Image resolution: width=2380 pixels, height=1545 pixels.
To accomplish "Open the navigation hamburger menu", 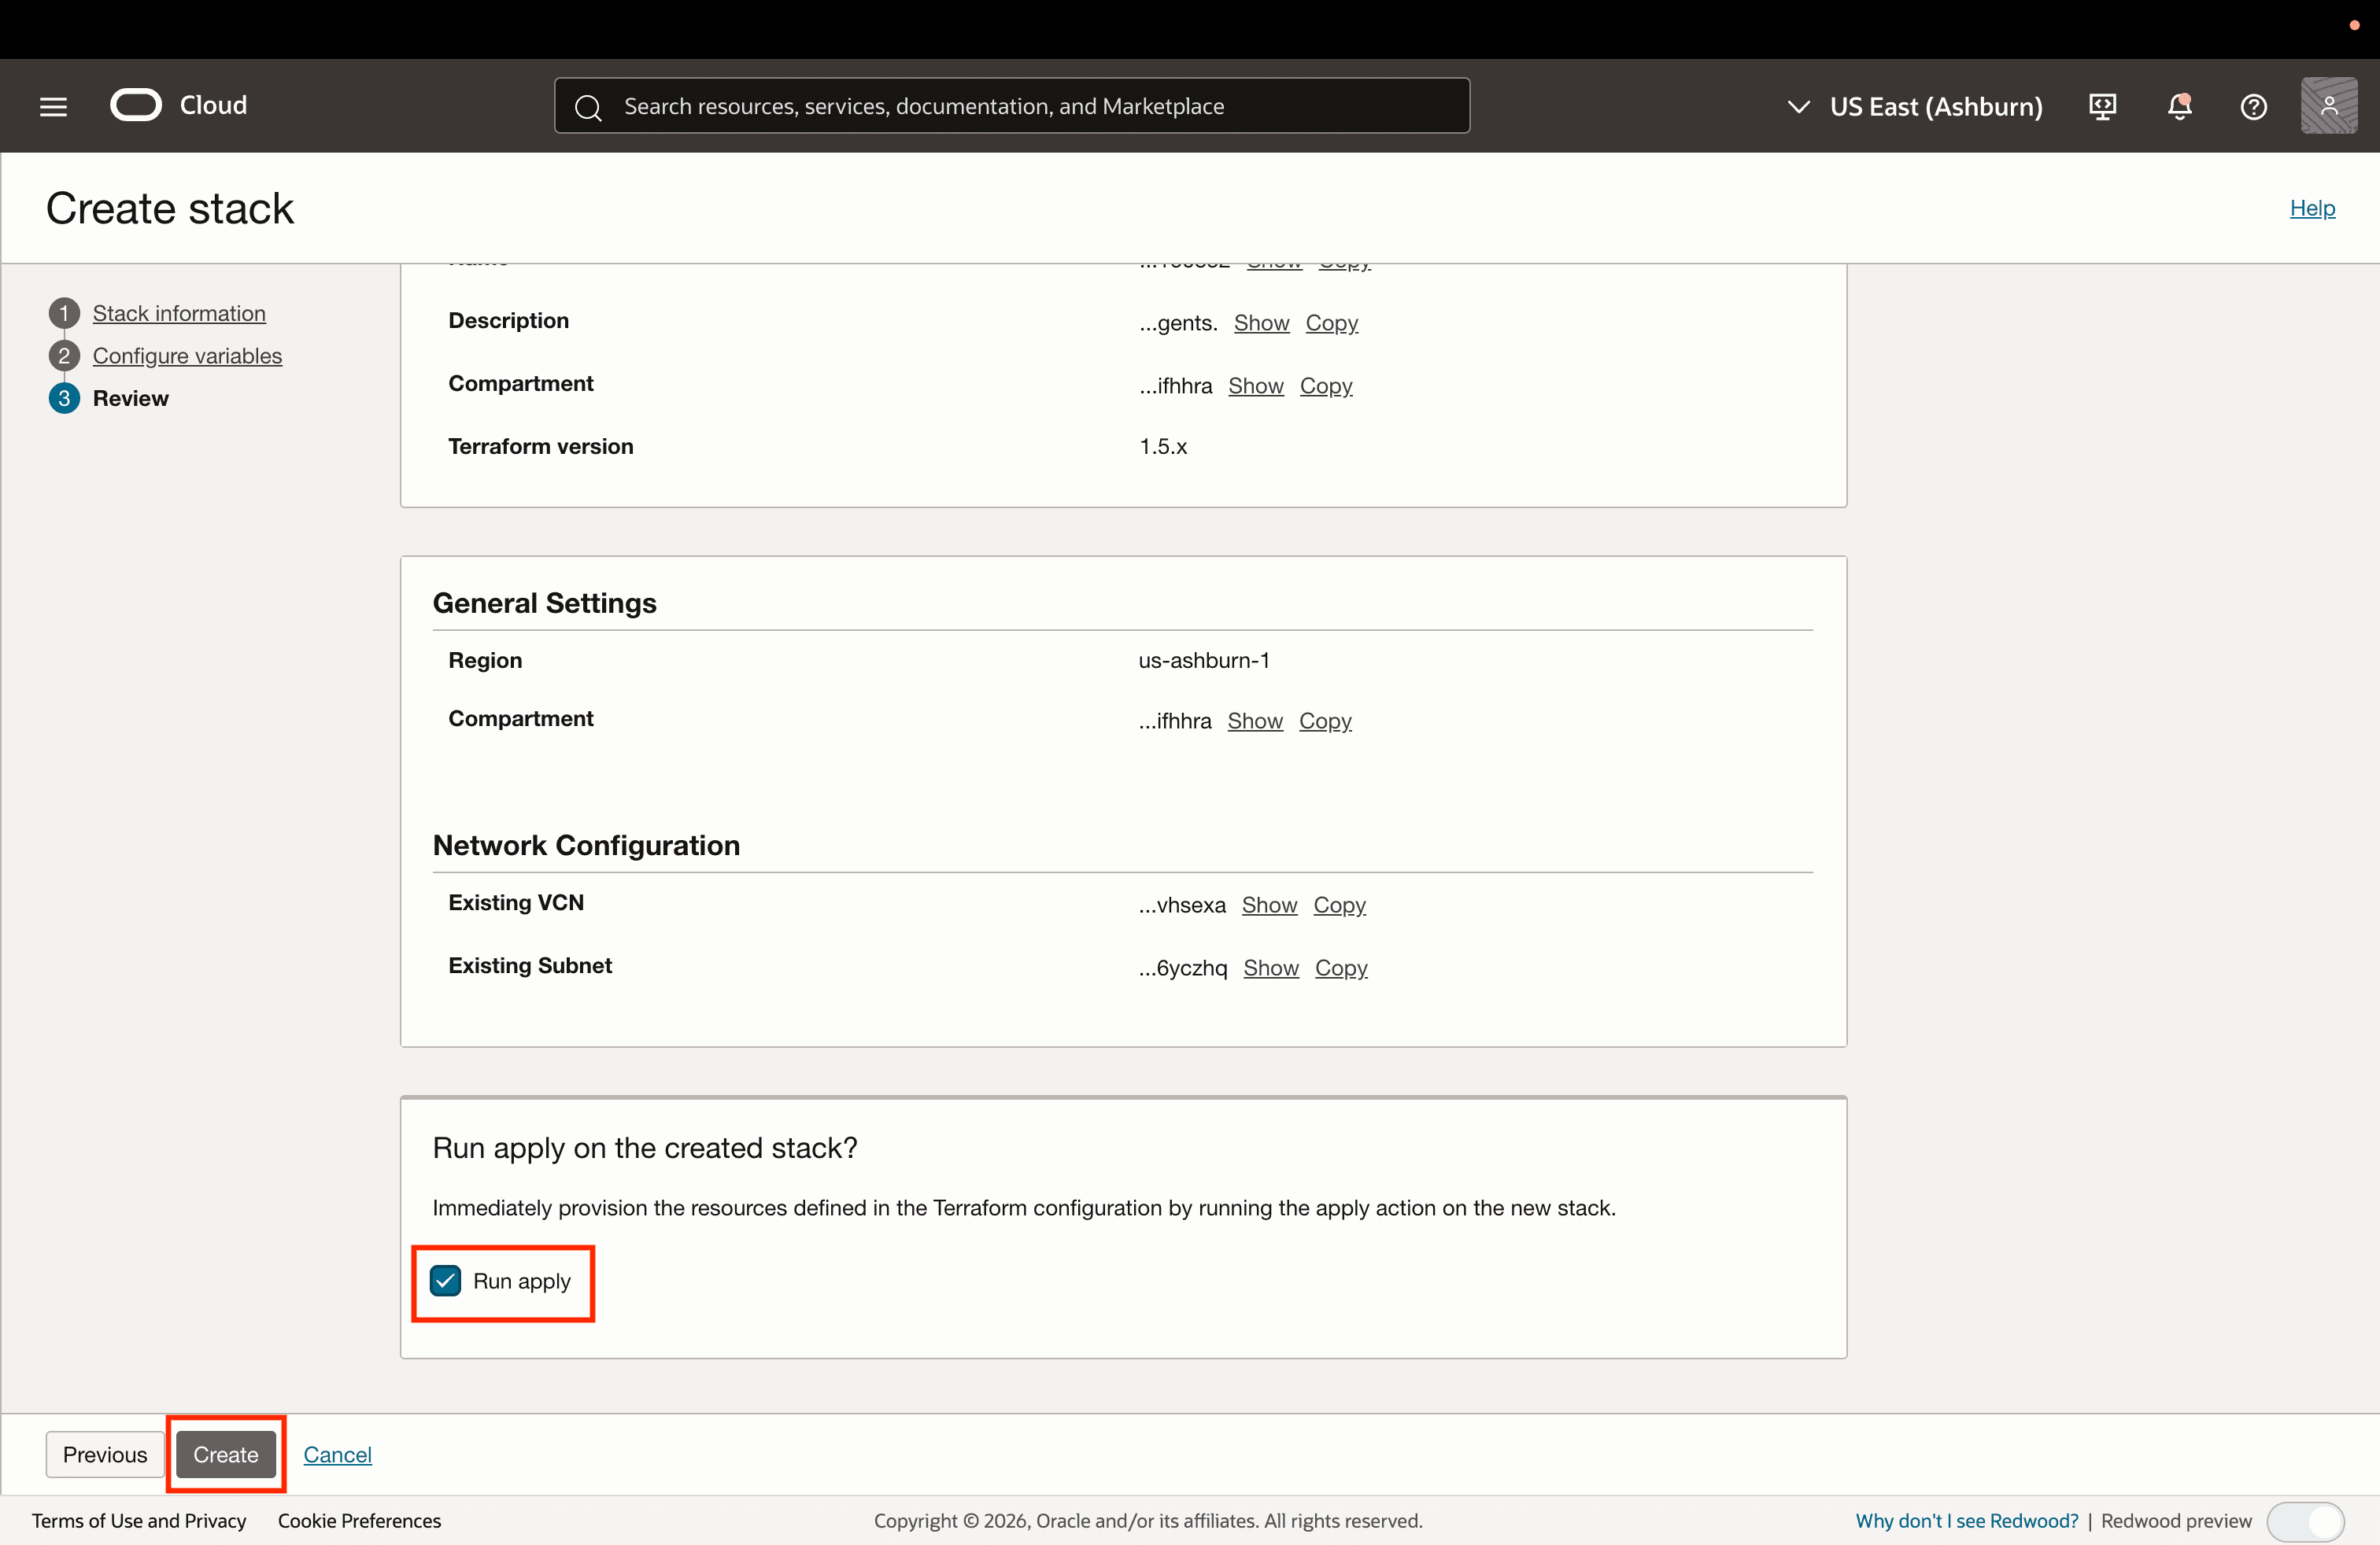I will point(52,105).
